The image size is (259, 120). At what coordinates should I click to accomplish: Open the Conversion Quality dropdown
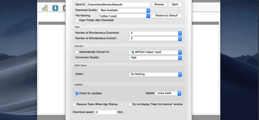point(155,58)
